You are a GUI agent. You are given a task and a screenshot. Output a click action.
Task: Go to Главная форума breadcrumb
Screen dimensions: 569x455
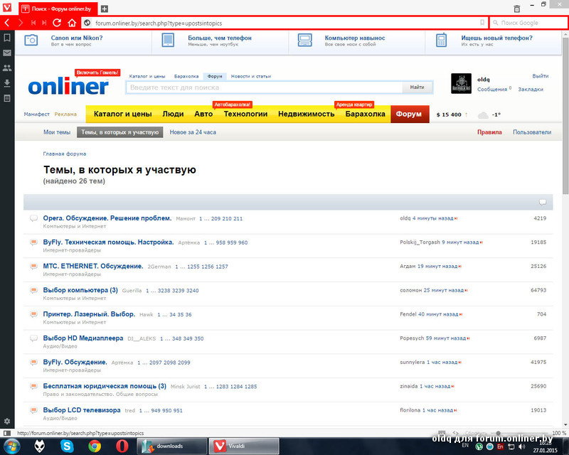pos(65,154)
